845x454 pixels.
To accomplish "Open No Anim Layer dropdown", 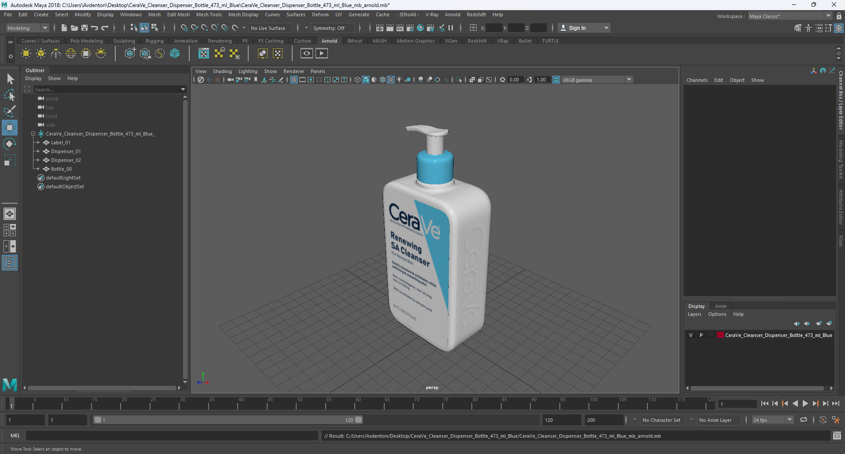I will [718, 420].
